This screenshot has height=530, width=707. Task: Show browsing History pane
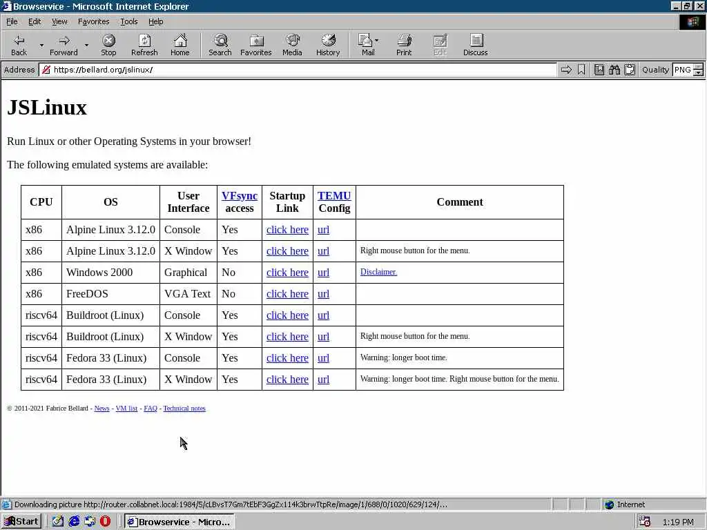pyautogui.click(x=328, y=45)
